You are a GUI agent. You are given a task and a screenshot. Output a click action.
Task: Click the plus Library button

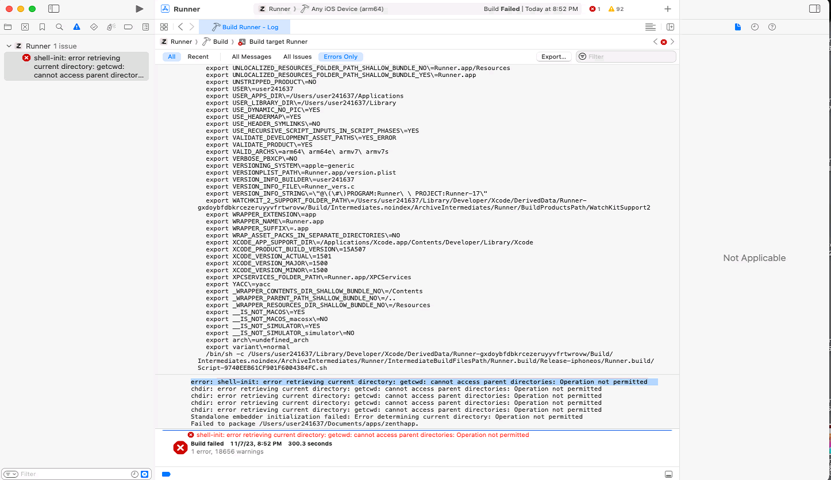pos(667,9)
